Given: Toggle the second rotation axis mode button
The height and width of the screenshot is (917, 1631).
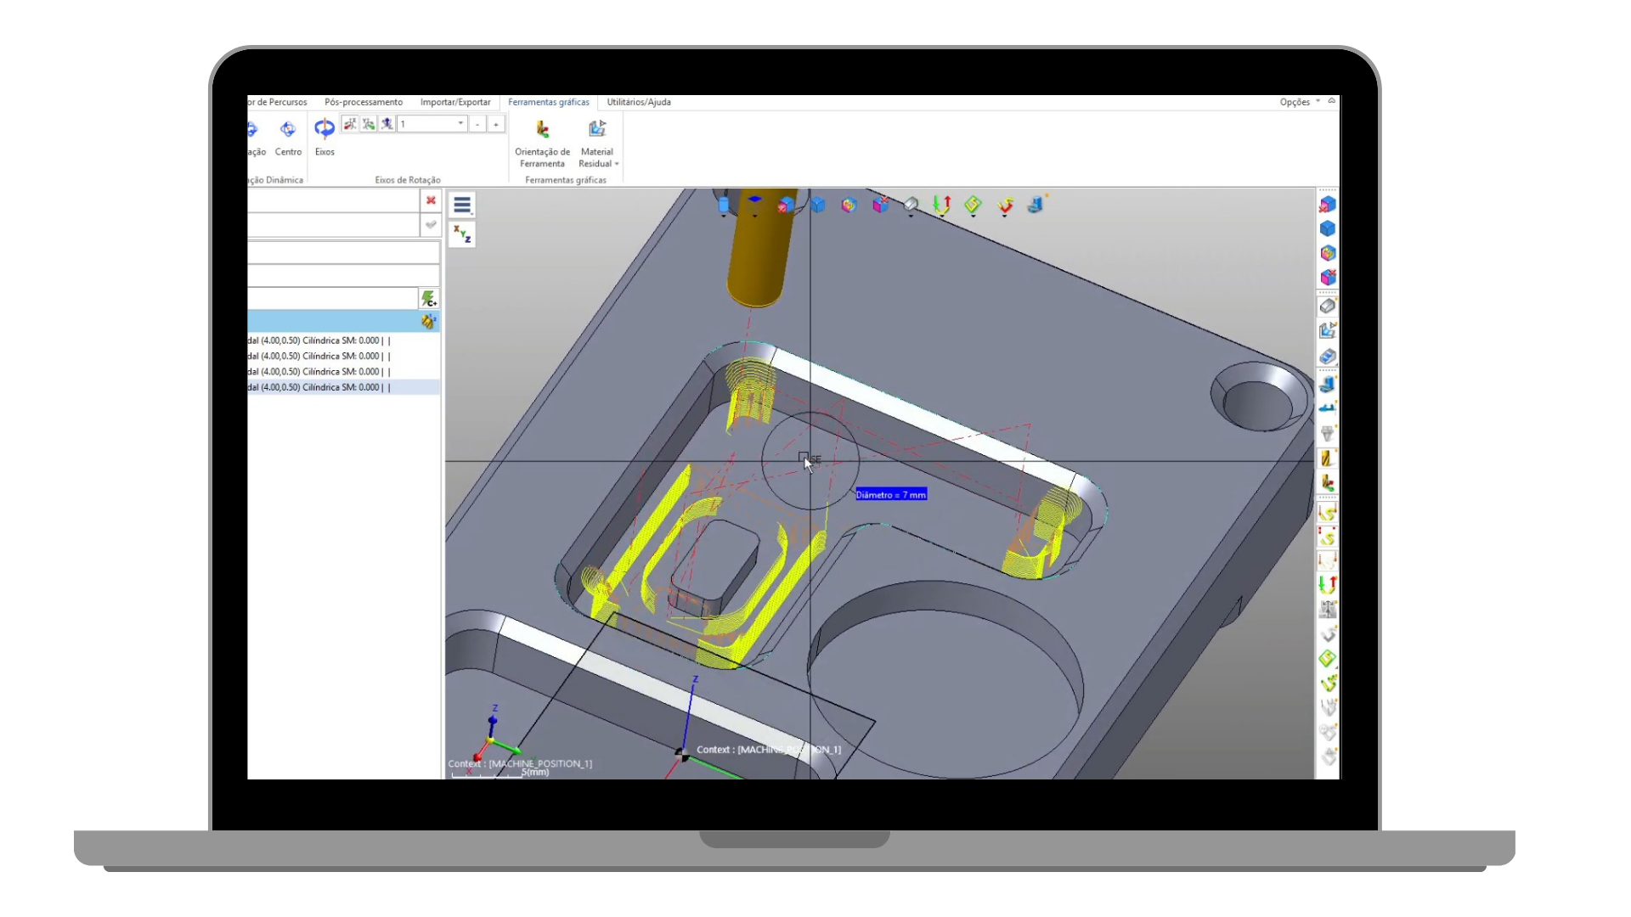Looking at the screenshot, I should point(368,124).
